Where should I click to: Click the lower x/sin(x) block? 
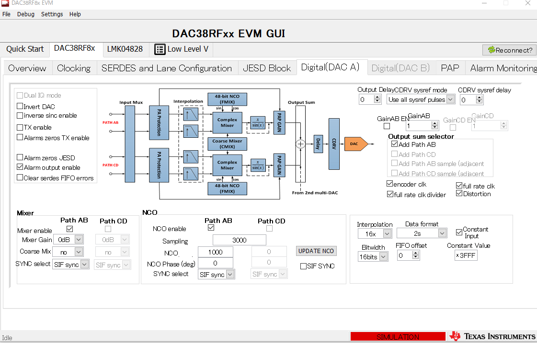[258, 165]
